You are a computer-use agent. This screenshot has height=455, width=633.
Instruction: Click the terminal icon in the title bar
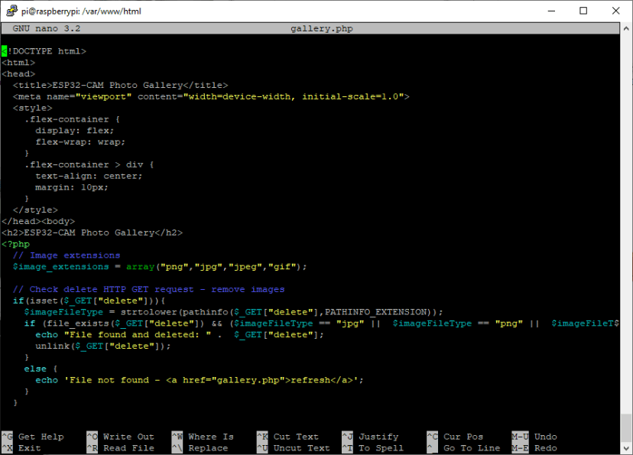10,11
